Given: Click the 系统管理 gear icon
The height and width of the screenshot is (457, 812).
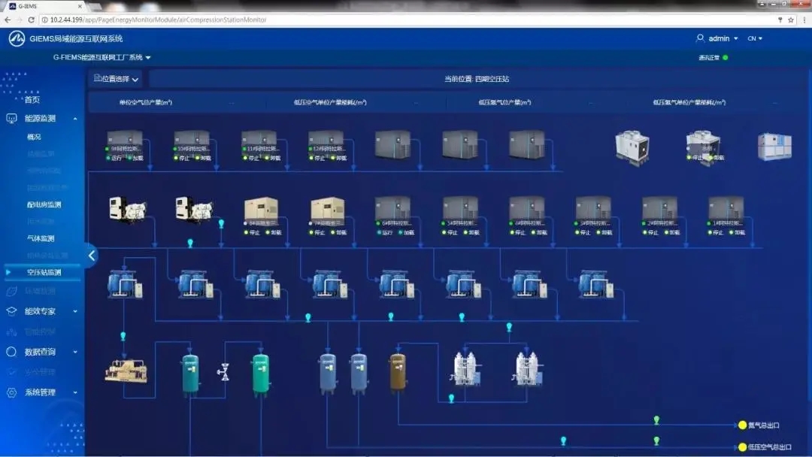Looking at the screenshot, I should [x=11, y=392].
